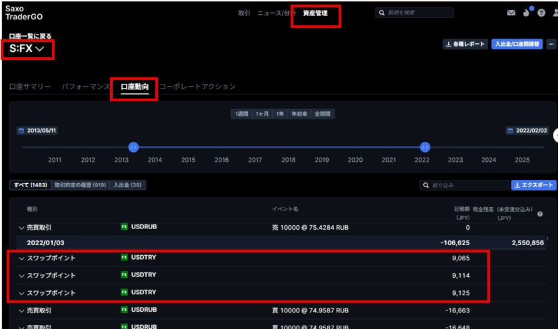Filter by 入出金 (39)
The height and width of the screenshot is (329, 558).
click(127, 185)
